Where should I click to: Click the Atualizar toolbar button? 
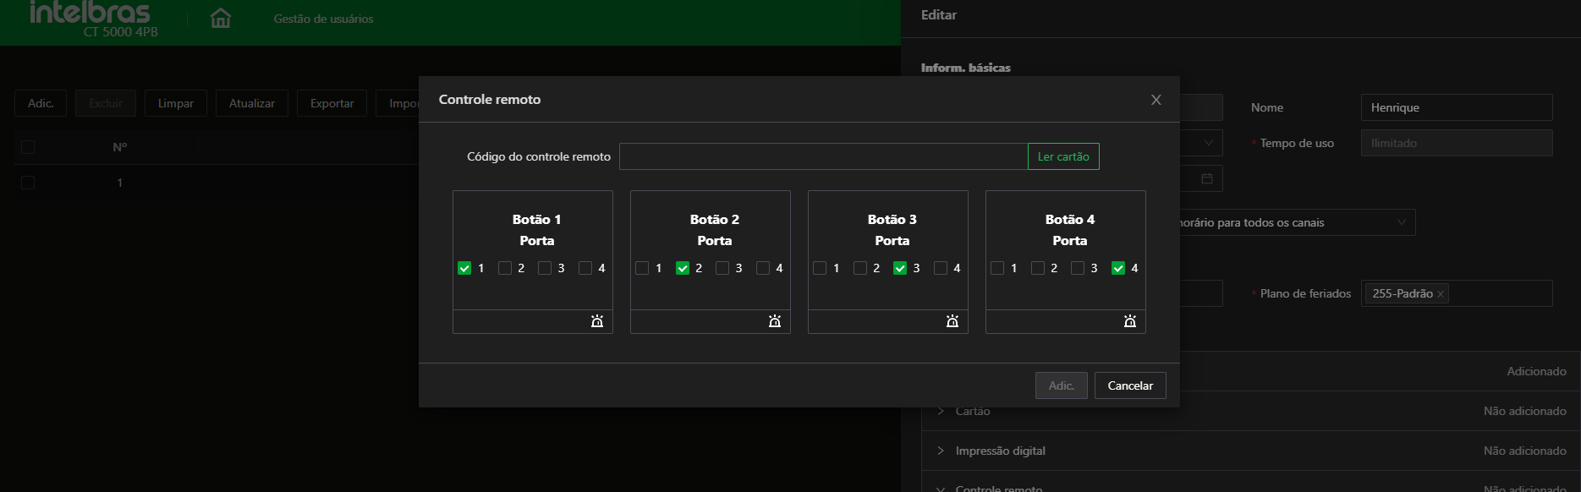[x=252, y=103]
